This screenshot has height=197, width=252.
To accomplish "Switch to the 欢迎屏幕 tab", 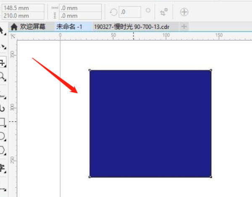I will pyautogui.click(x=31, y=27).
